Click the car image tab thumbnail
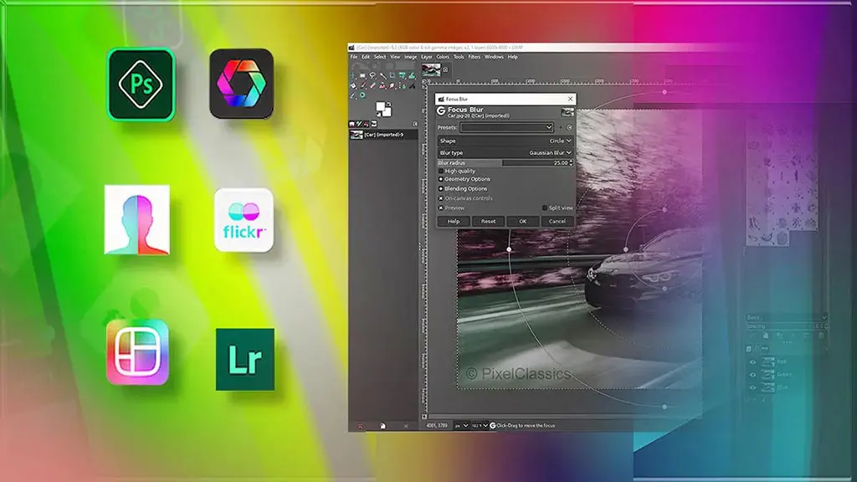 (431, 69)
